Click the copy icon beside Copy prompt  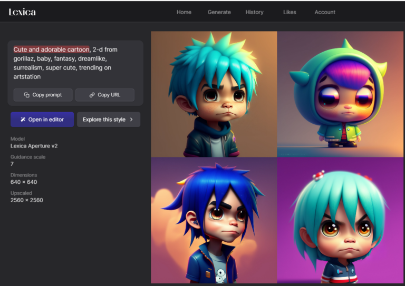coord(26,95)
